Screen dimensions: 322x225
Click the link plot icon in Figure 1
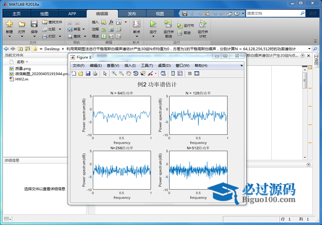(x=163, y=73)
